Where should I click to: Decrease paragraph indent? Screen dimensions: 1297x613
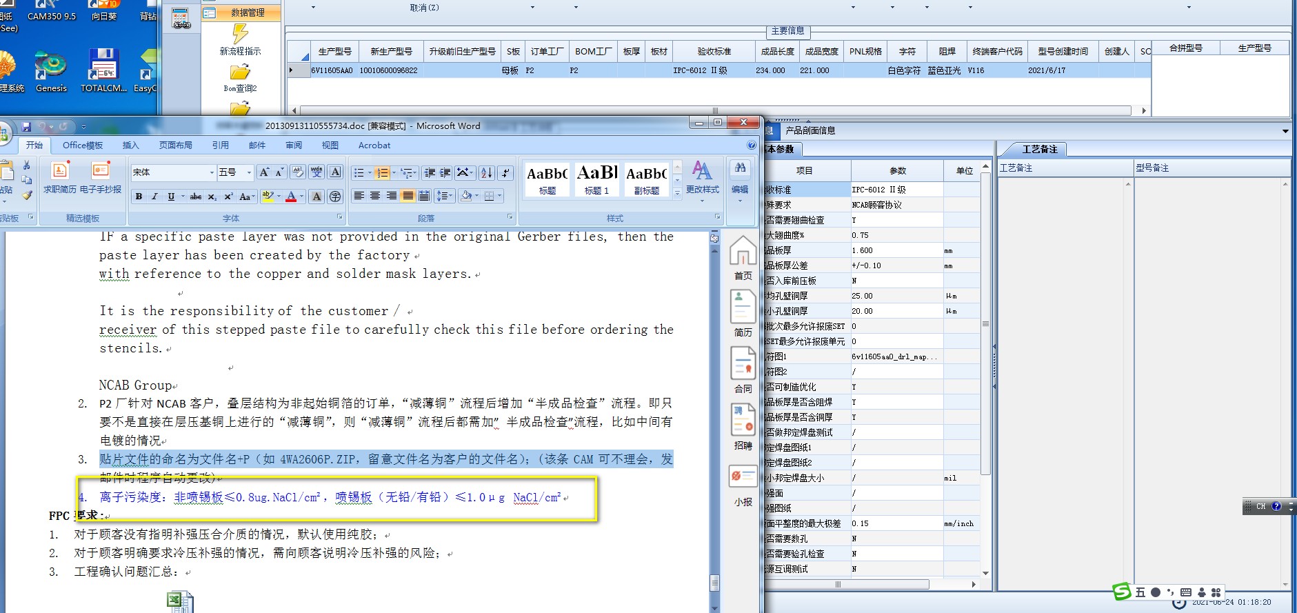[x=430, y=172]
